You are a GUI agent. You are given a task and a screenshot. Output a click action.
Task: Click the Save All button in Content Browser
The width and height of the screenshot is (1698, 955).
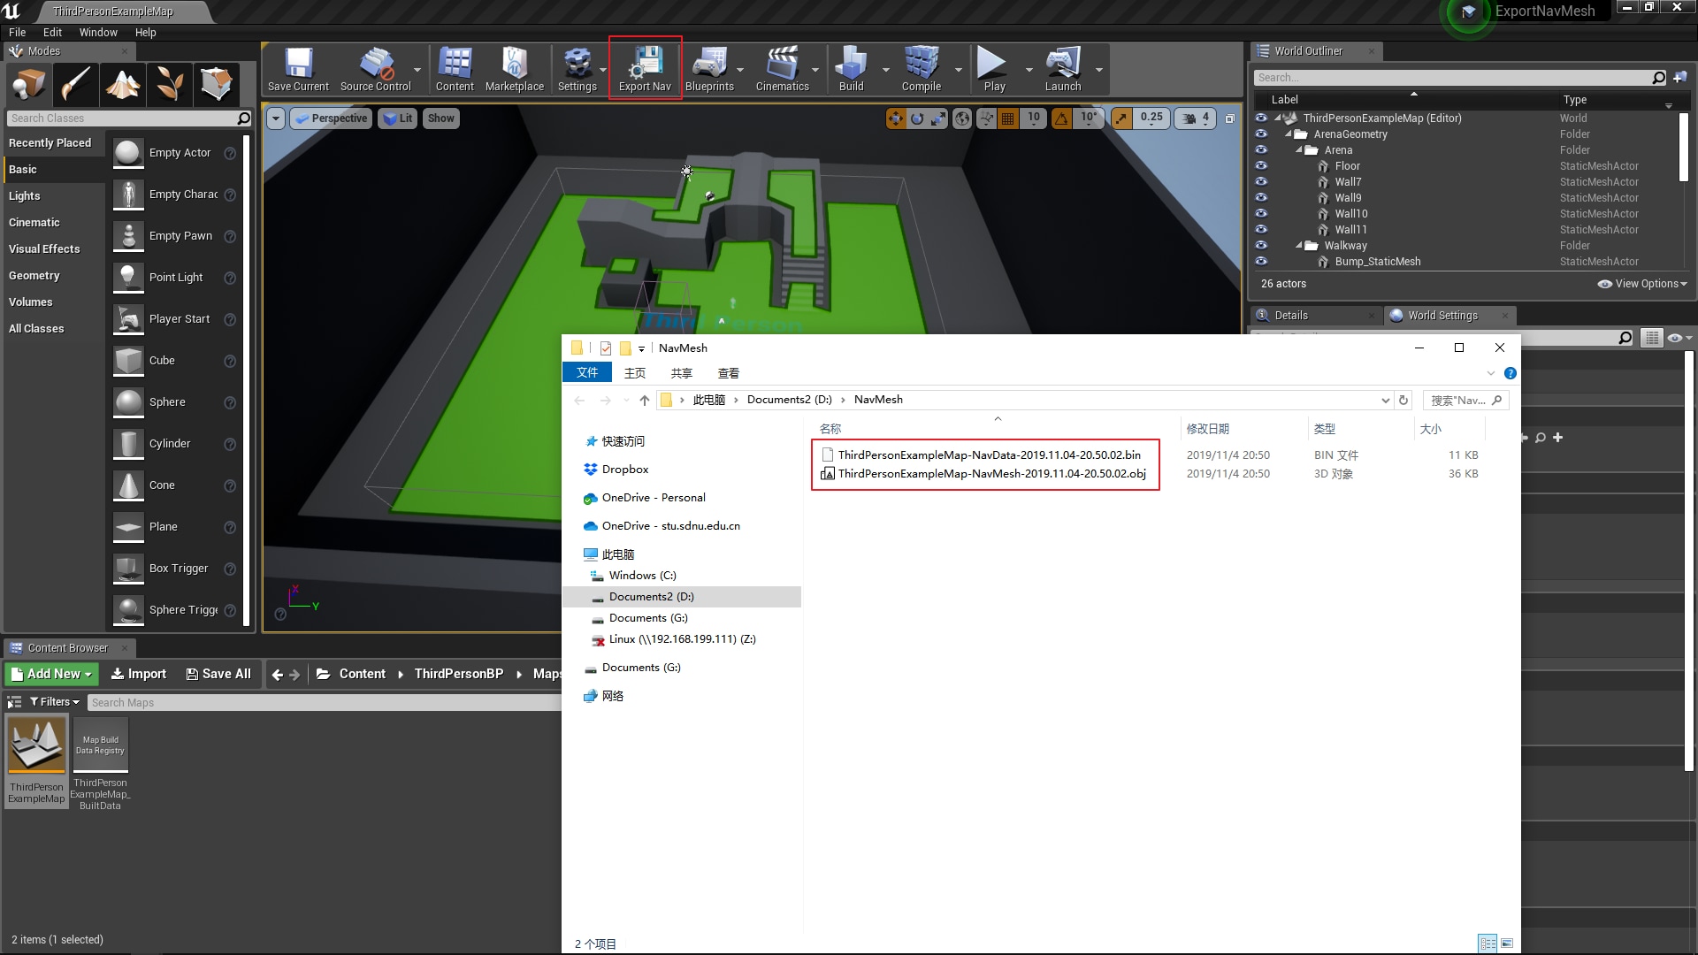[x=218, y=673]
